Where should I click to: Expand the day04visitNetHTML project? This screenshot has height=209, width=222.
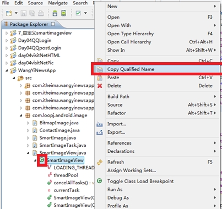pyautogui.click(x=7, y=56)
